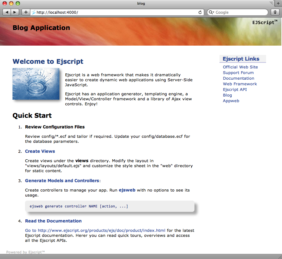
Task: Go back with the left arrow button
Action: pyautogui.click(x=7, y=12)
